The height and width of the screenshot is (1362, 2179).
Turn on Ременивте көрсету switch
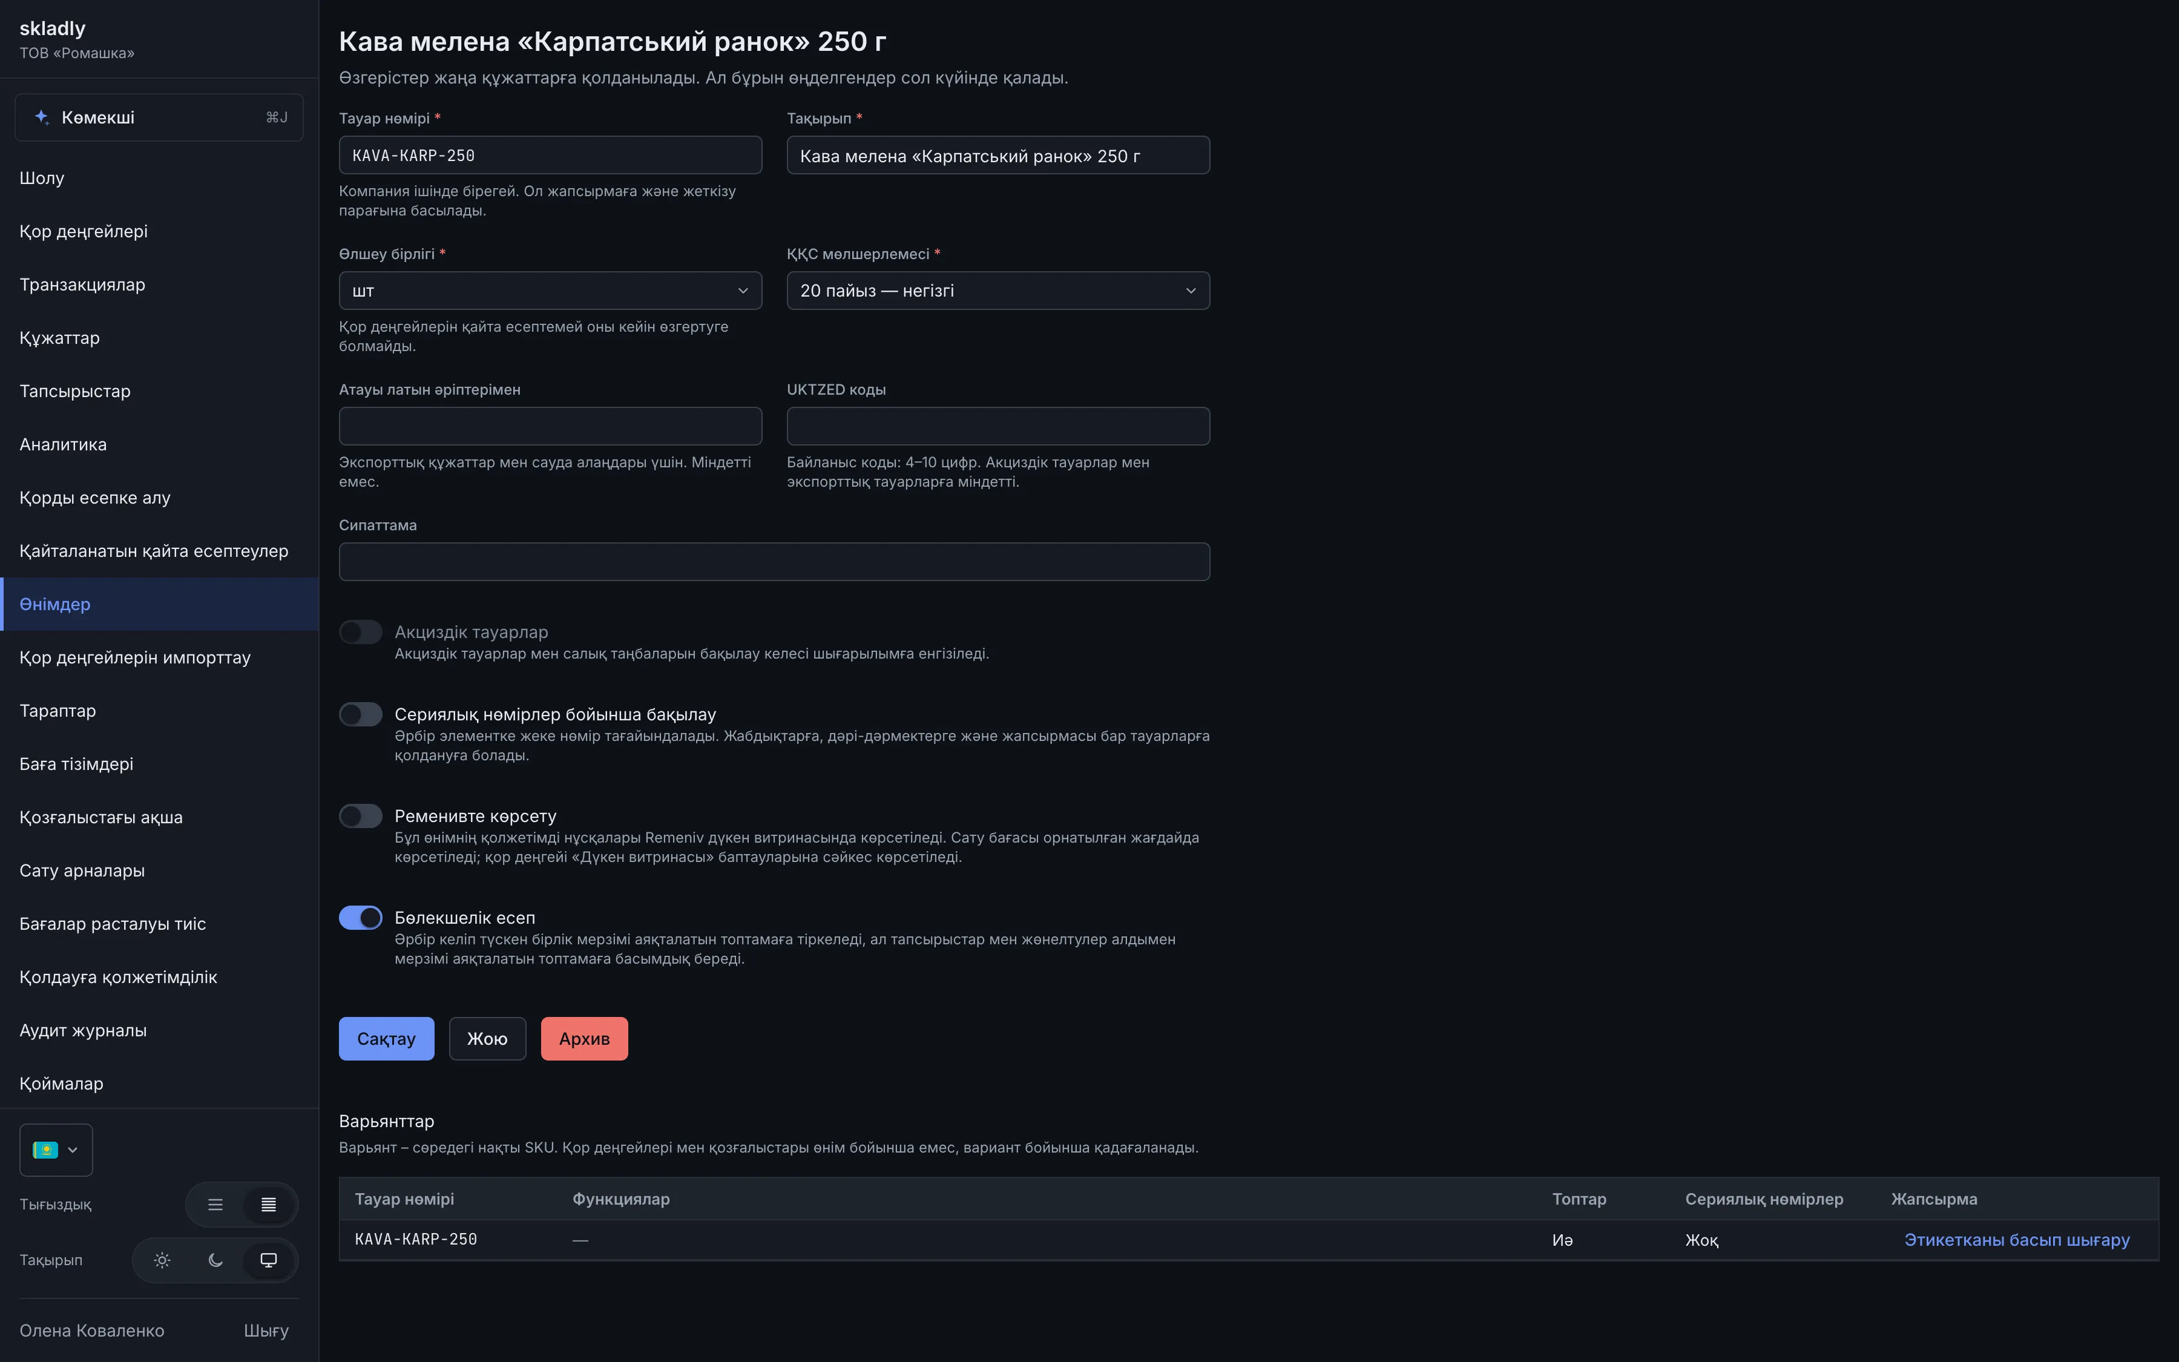tap(360, 816)
